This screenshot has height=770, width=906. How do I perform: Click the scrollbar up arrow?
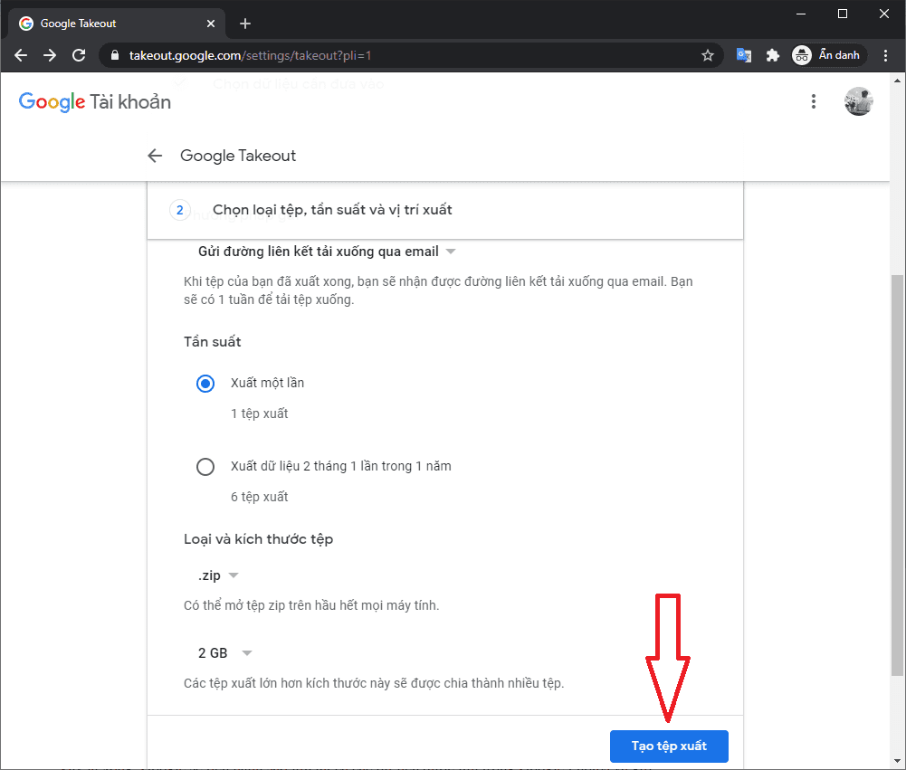point(897,81)
